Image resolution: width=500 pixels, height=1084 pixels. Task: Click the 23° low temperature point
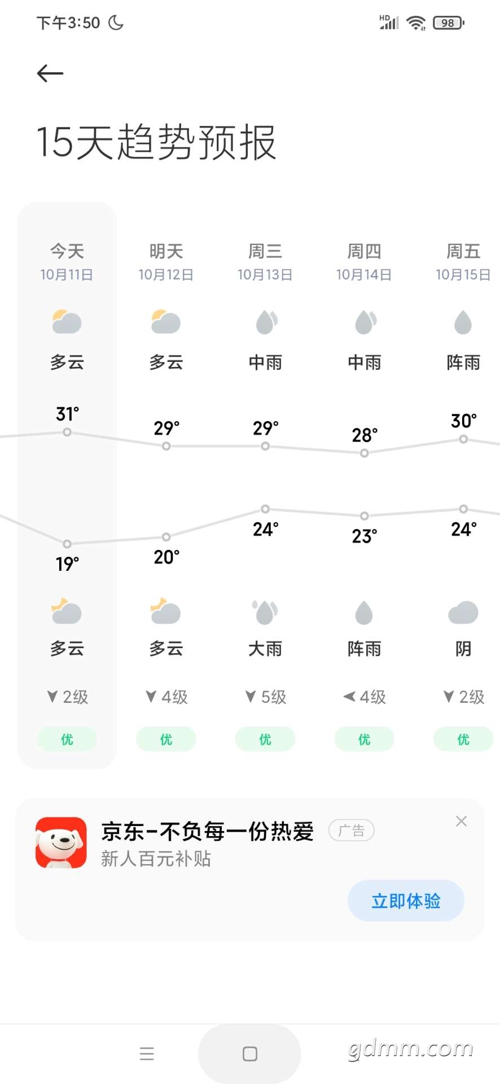365,515
